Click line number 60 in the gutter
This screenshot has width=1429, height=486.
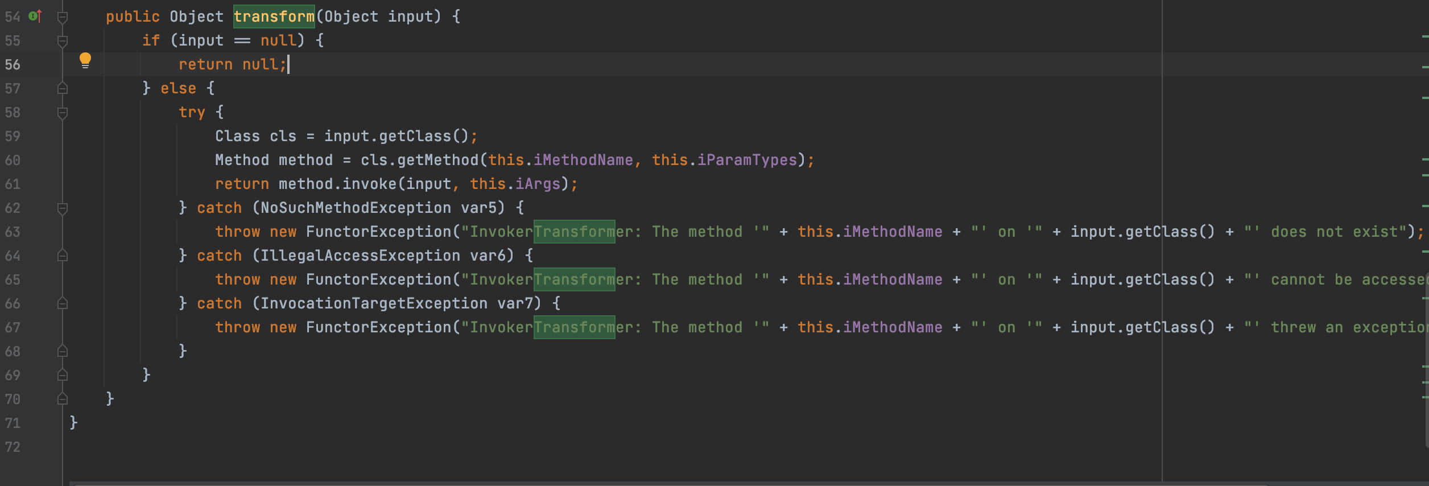click(x=13, y=160)
